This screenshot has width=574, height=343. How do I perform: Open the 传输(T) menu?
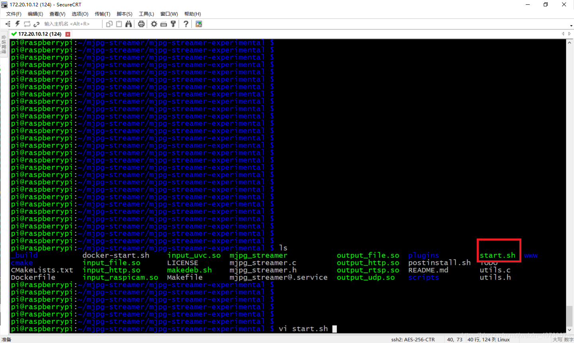point(102,14)
